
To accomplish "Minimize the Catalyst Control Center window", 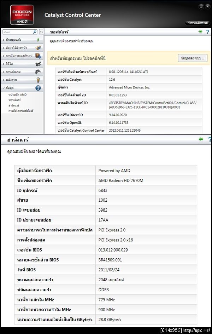I will (x=201, y=6).
